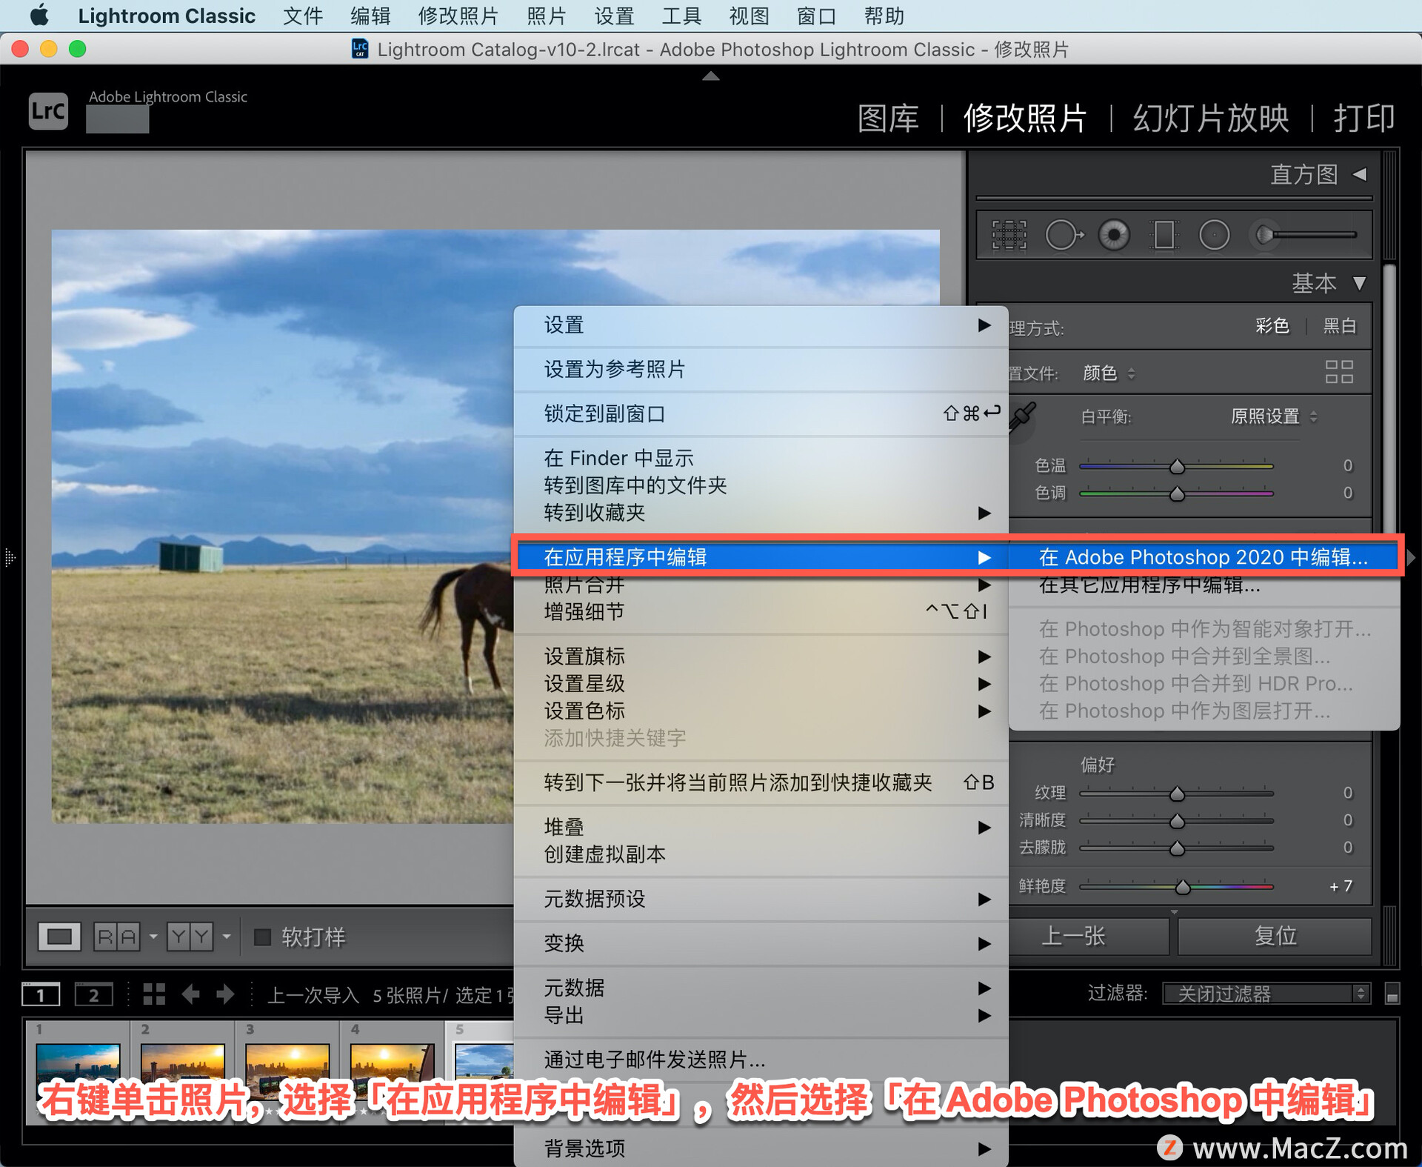Viewport: 1422px width, 1167px height.
Task: Pick the white balance eyedropper tool
Action: tap(1023, 419)
